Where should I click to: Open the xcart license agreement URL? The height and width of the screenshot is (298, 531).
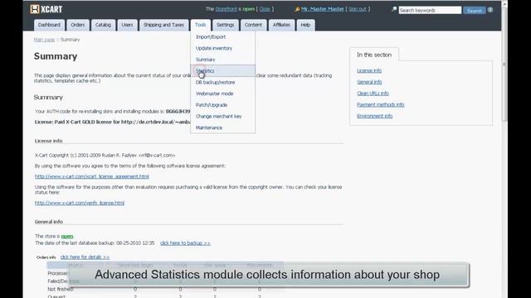[x=92, y=176]
